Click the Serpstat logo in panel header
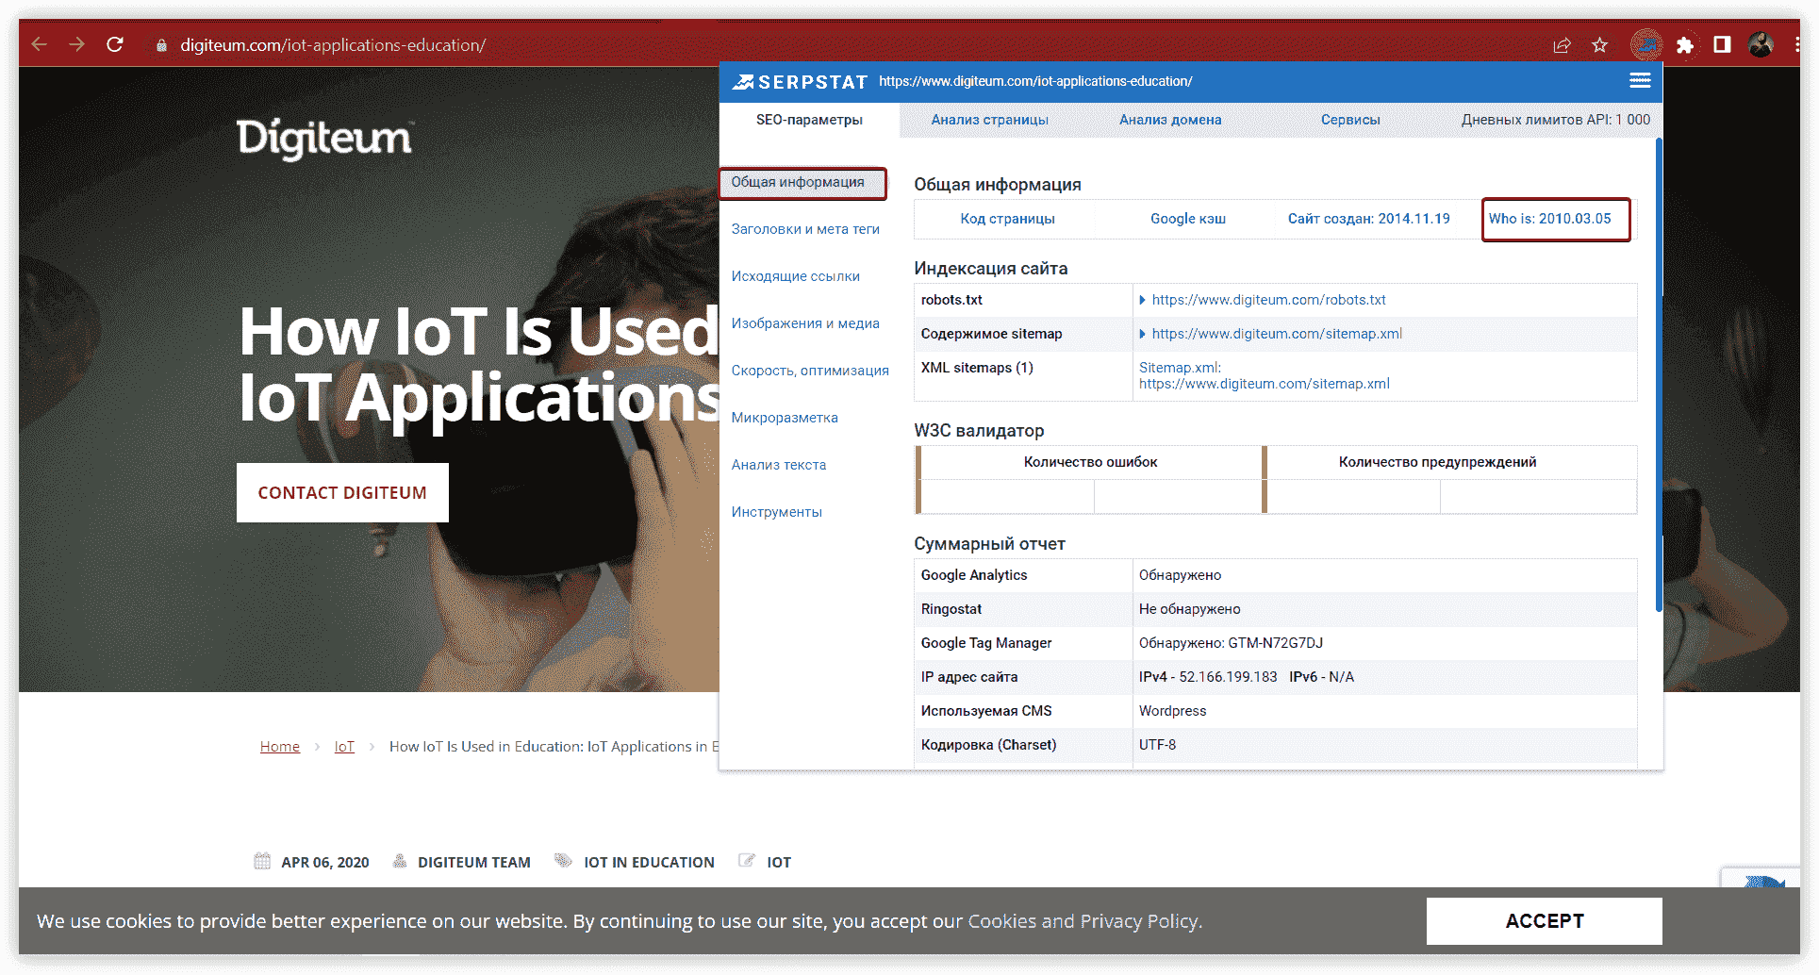The height and width of the screenshot is (975, 1819). pos(800,82)
